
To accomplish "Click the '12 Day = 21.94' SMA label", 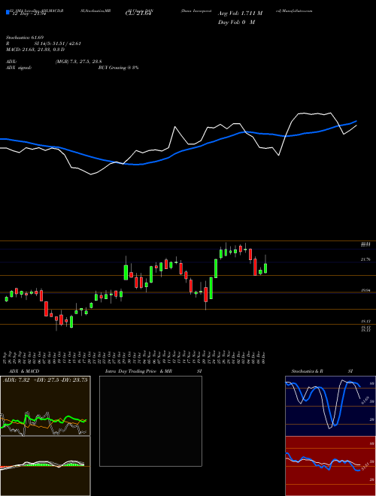I will click(28, 14).
